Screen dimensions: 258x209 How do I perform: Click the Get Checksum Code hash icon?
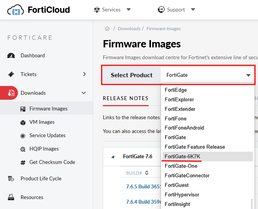click(x=23, y=162)
